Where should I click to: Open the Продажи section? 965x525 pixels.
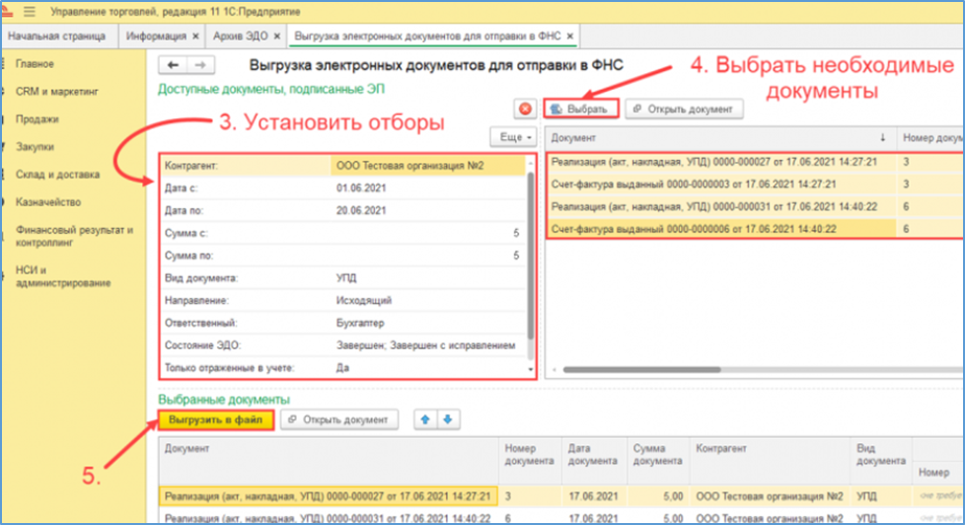pos(37,119)
